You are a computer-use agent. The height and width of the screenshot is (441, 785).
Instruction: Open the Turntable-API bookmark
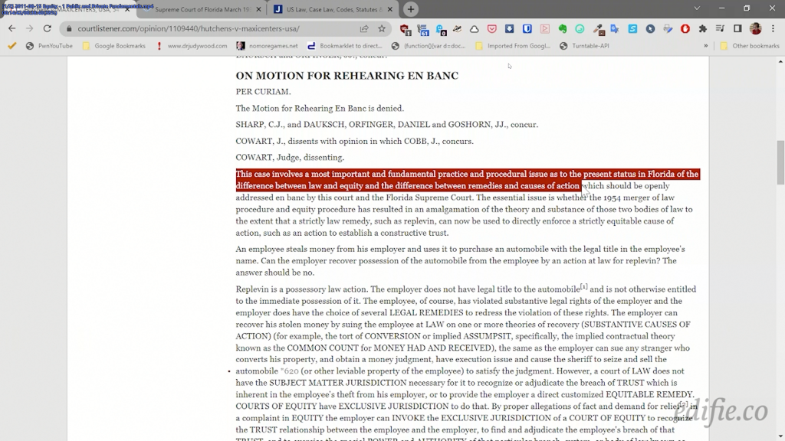coord(584,45)
